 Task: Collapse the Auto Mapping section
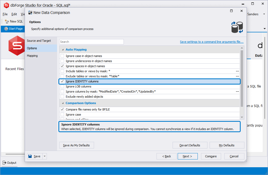pyautogui.click(x=63, y=50)
